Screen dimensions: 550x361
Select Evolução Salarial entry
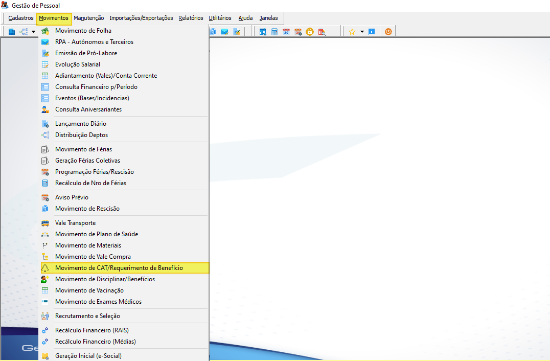pyautogui.click(x=124, y=64)
